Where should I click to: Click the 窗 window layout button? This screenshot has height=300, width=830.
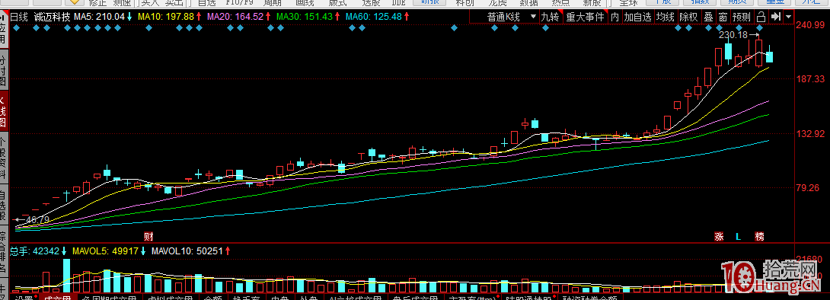(723, 17)
